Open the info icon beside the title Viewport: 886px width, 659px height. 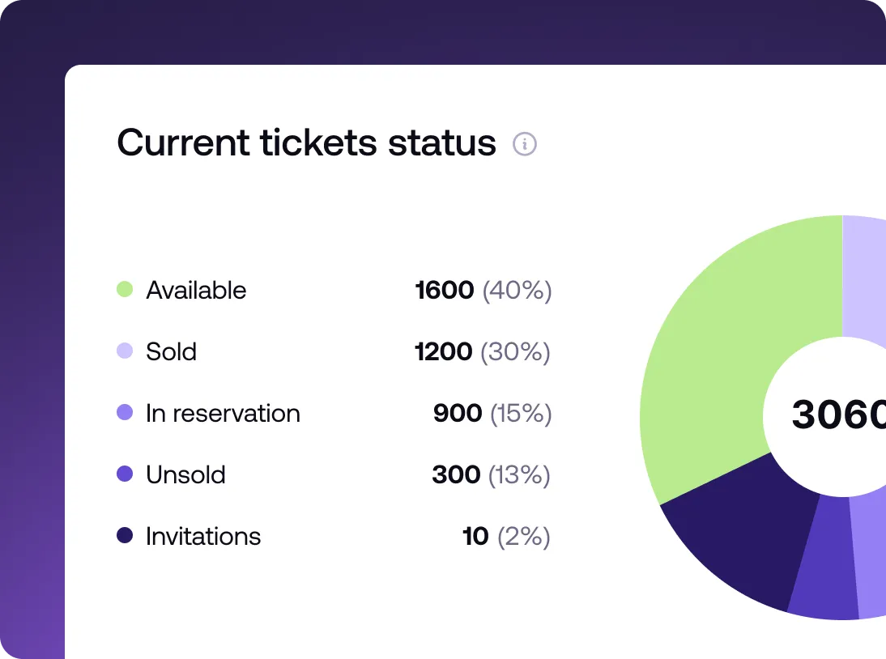point(525,144)
